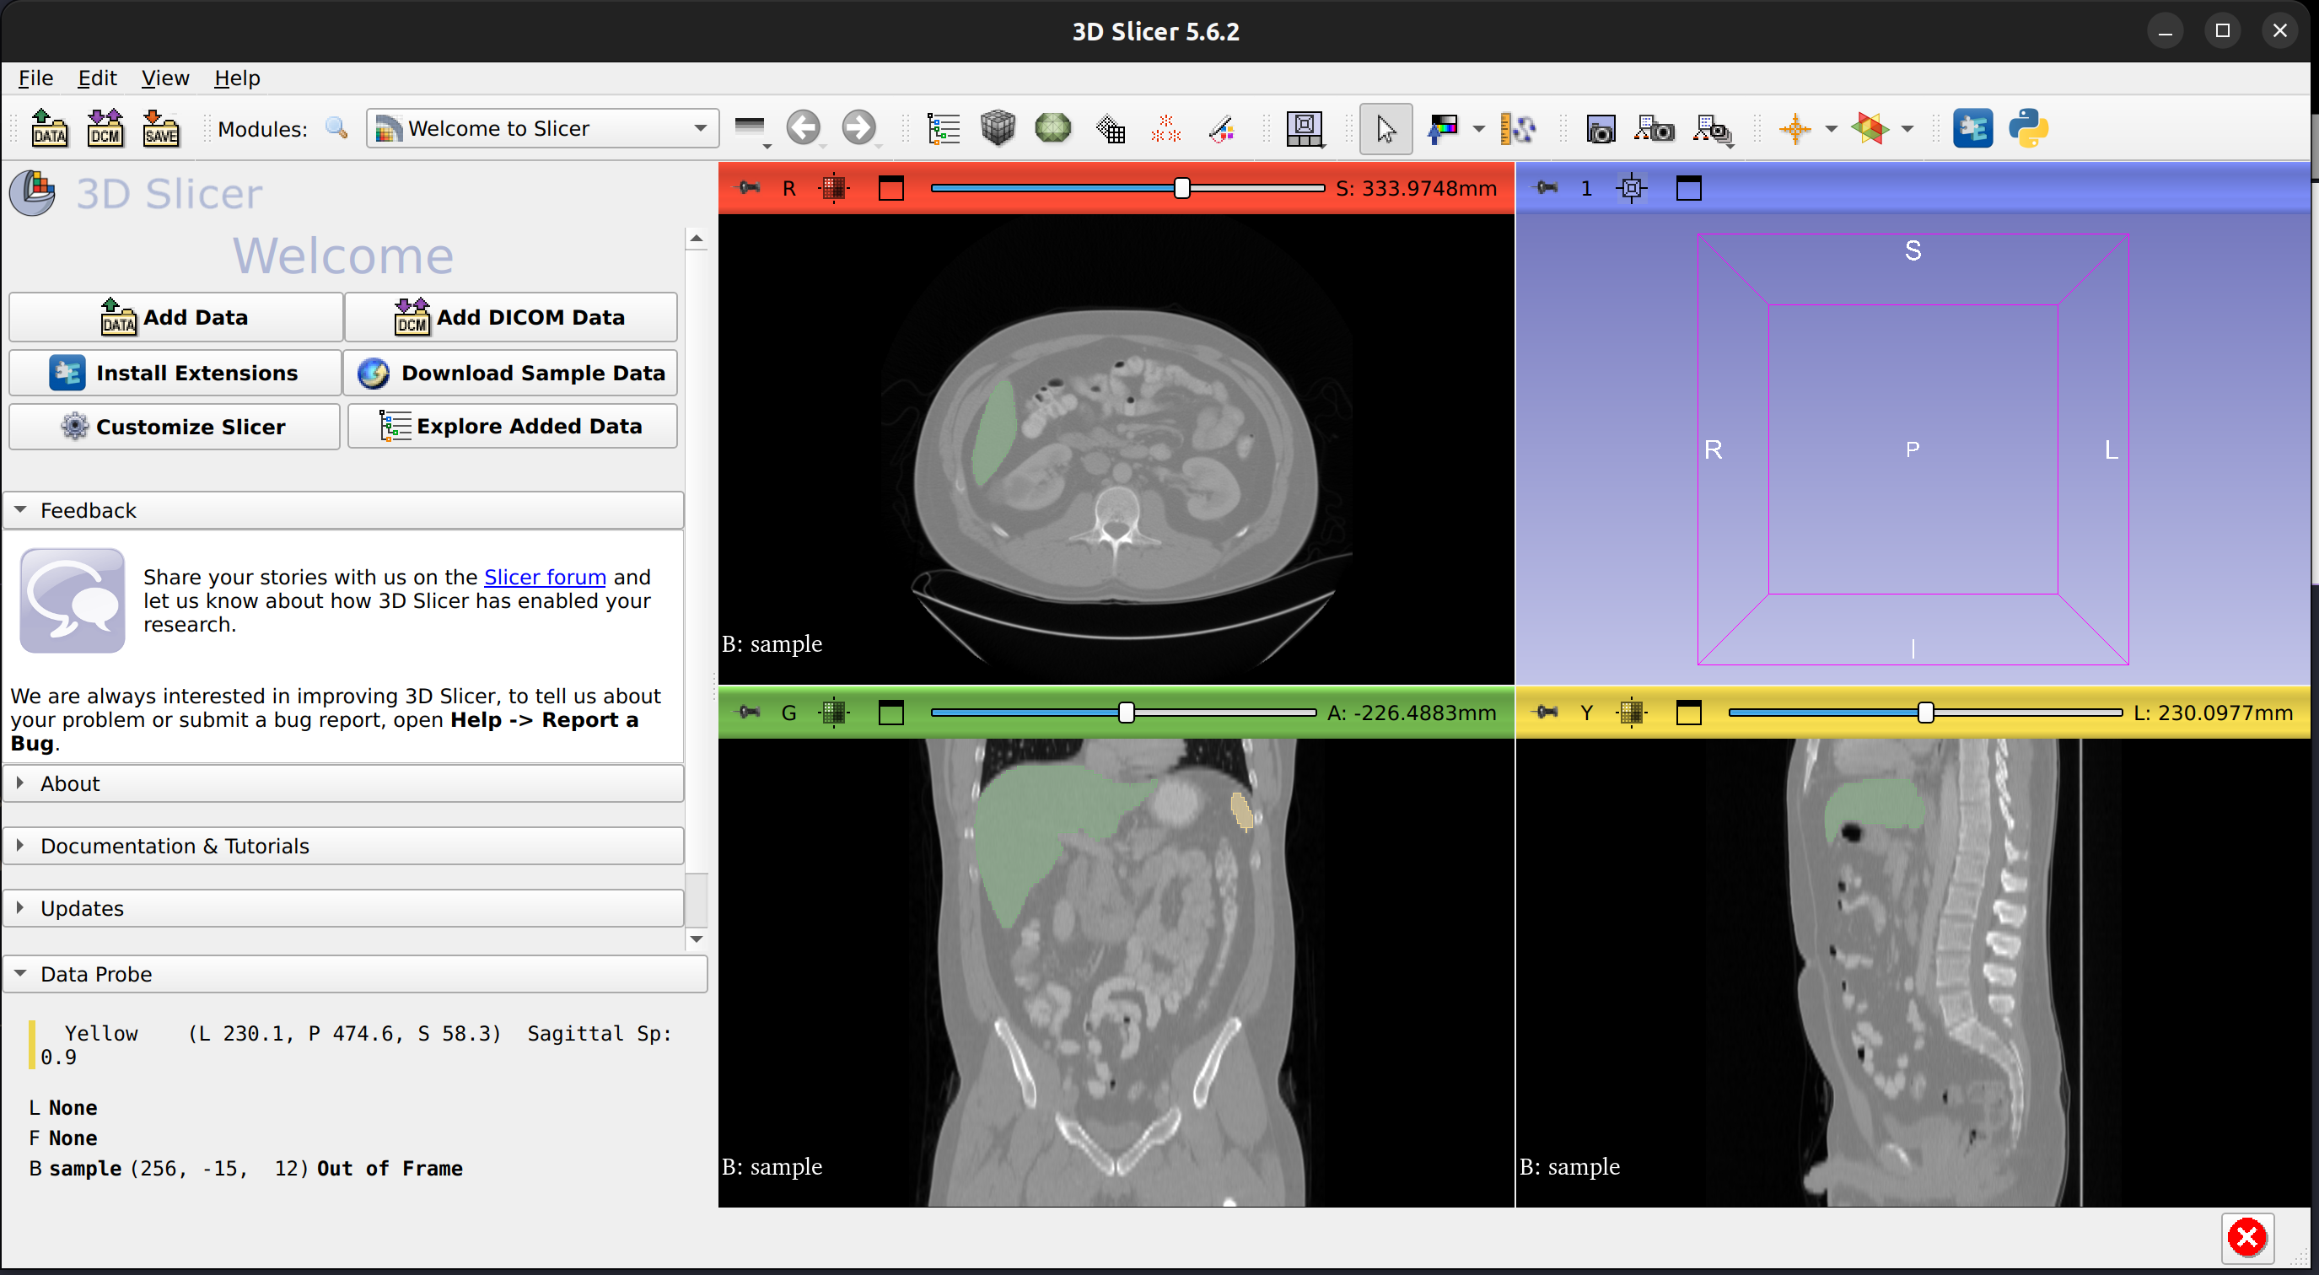
Task: Click the Save toolbar icon
Action: [x=161, y=129]
